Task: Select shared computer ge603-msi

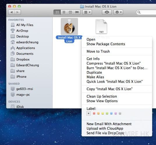Action: point(22,89)
